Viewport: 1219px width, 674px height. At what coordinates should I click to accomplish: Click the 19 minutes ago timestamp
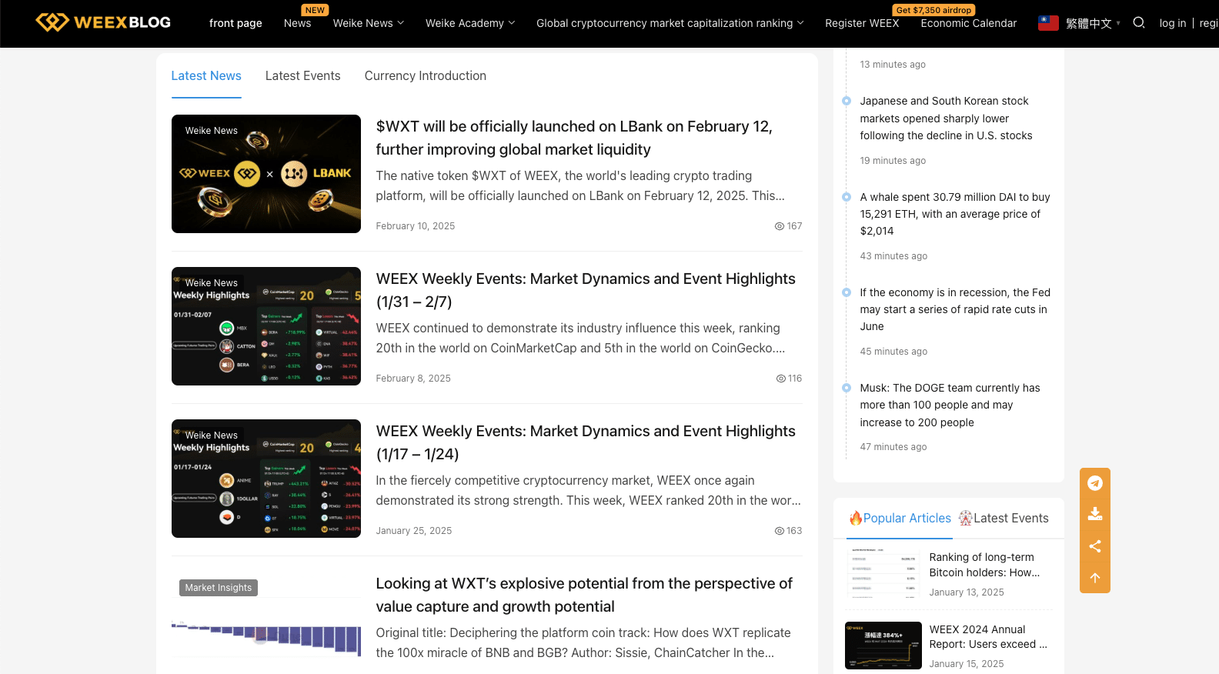click(893, 161)
